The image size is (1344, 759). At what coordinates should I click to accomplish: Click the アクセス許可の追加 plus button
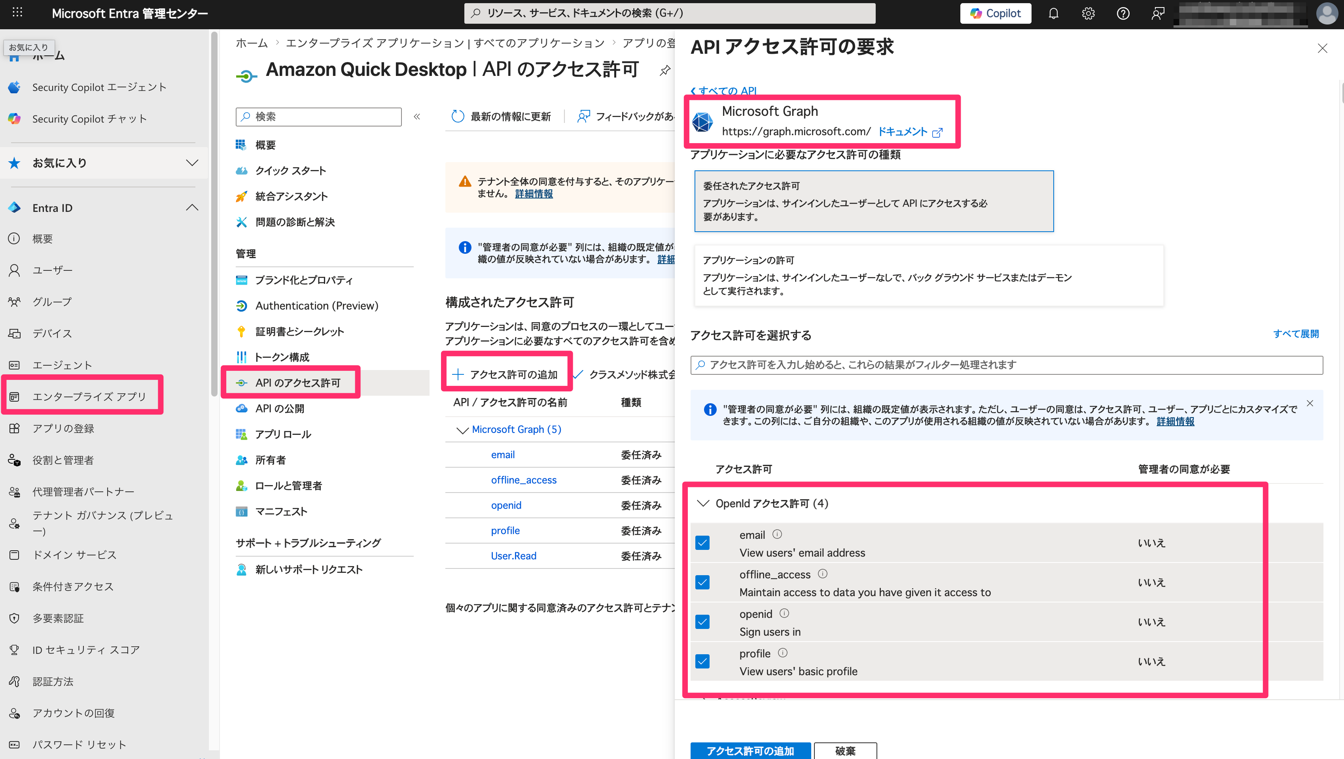(x=505, y=374)
